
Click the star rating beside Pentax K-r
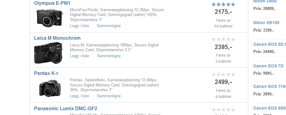pyautogui.click(x=223, y=74)
